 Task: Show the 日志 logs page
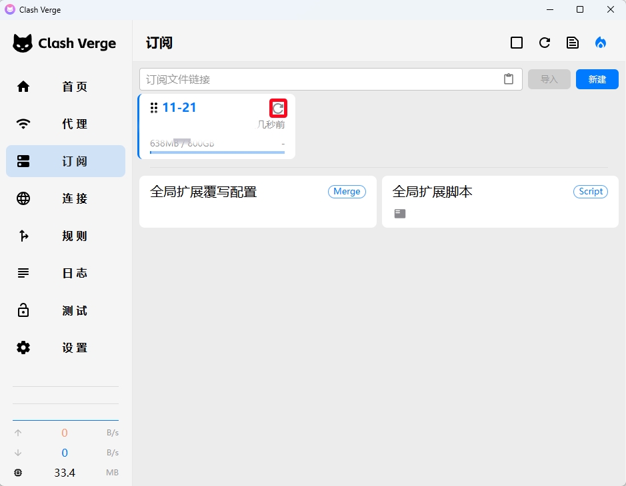[x=65, y=273]
